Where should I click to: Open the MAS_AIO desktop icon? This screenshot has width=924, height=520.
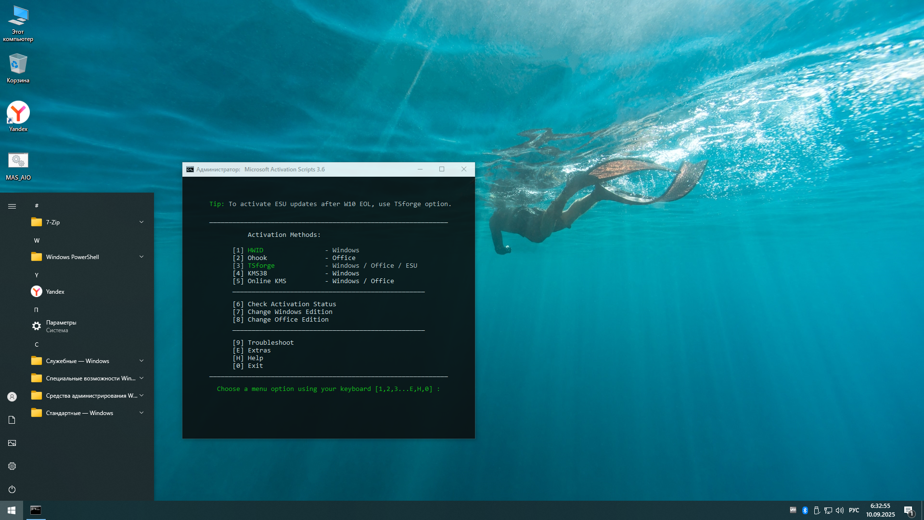pos(18,165)
